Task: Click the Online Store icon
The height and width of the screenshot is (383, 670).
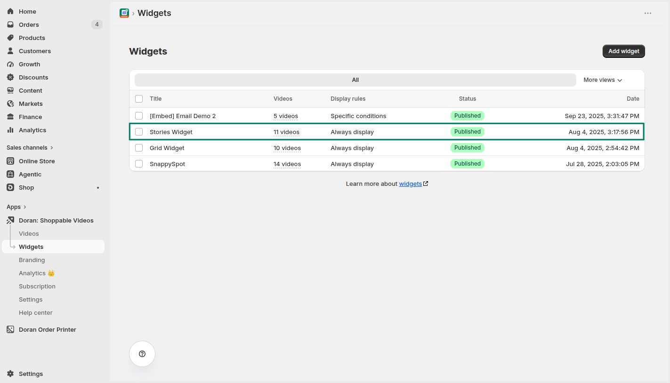Action: (x=10, y=161)
